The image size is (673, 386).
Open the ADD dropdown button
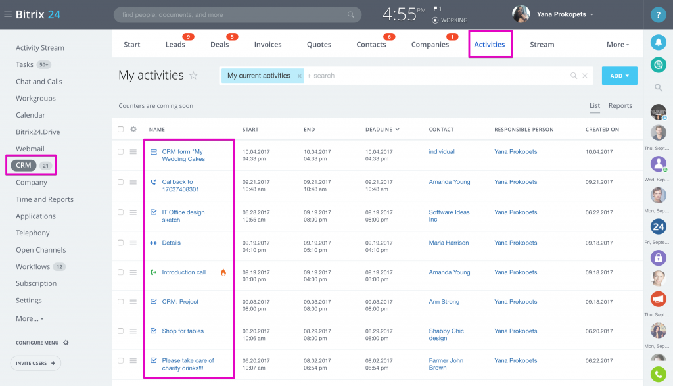[x=619, y=76]
